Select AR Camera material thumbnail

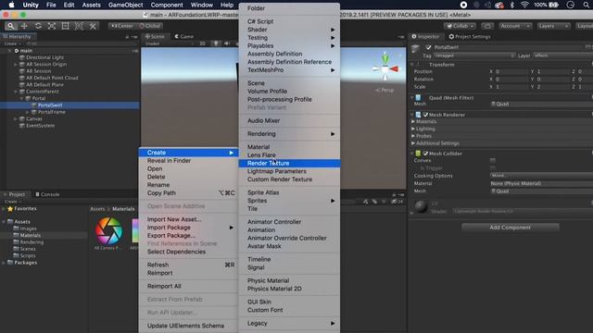(109, 231)
